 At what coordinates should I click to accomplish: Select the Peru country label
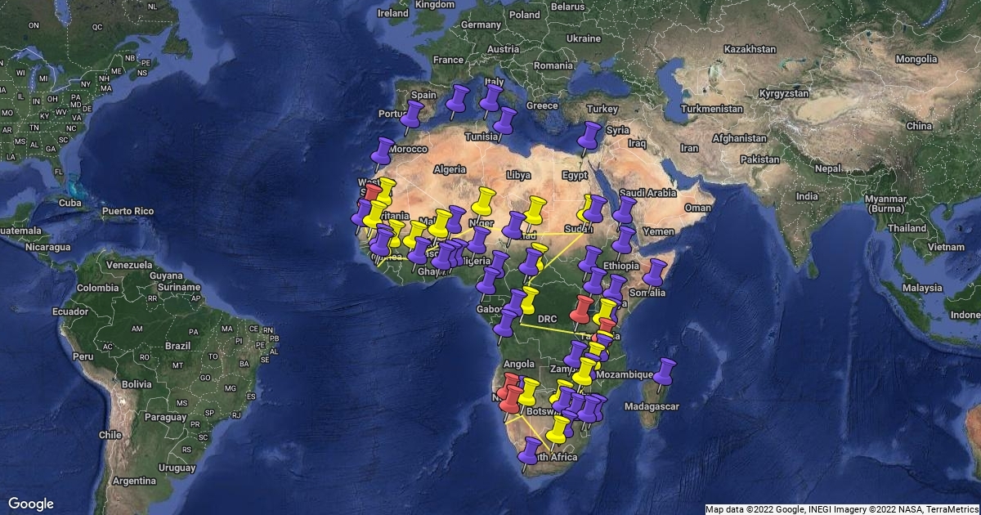(x=83, y=356)
